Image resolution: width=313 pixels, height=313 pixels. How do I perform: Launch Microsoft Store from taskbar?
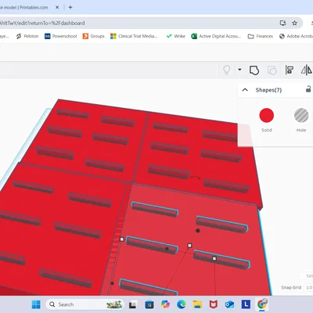tap(149, 304)
